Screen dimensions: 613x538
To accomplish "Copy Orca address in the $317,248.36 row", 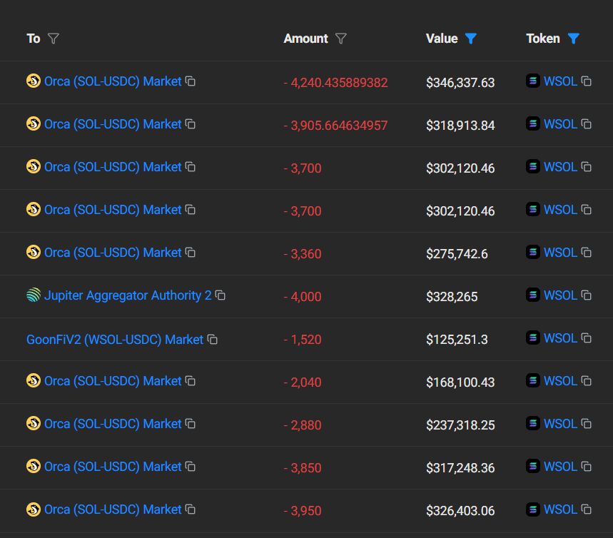I will (x=191, y=467).
